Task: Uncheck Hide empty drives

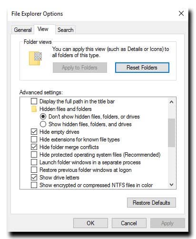Action: point(34,132)
